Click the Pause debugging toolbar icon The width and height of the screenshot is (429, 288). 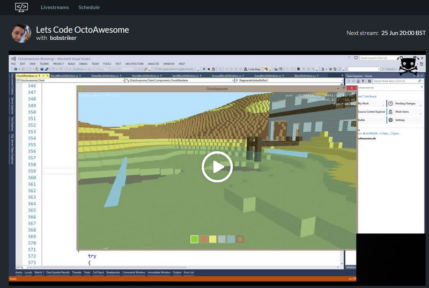point(204,69)
